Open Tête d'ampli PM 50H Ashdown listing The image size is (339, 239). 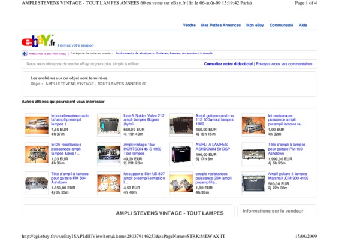click(69, 178)
